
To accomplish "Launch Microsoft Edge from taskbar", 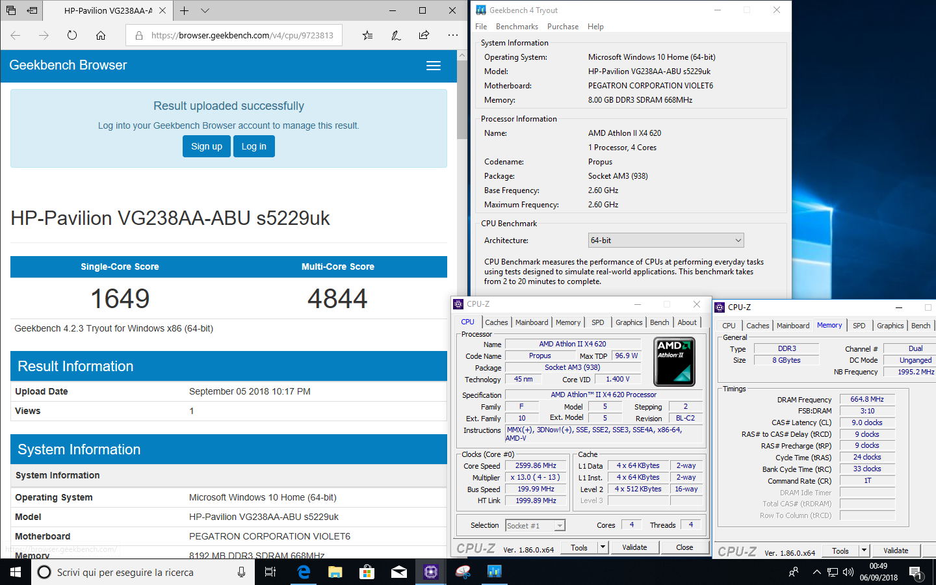I will (303, 572).
